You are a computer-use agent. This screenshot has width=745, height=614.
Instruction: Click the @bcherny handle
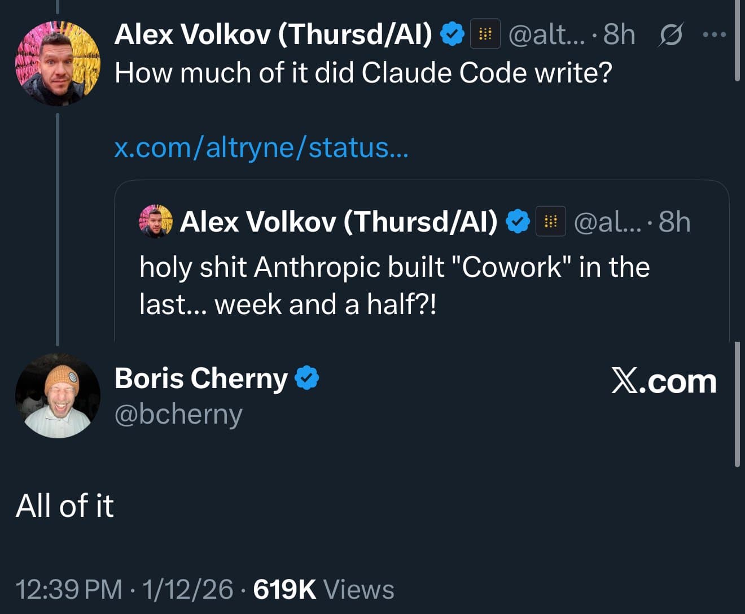(178, 414)
